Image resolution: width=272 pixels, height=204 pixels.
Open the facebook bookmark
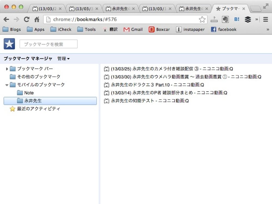pyautogui.click(x=224, y=29)
